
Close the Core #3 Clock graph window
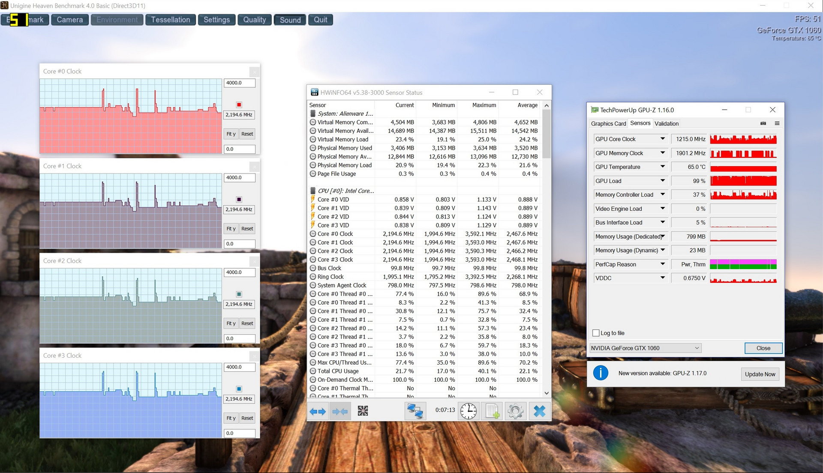[254, 356]
